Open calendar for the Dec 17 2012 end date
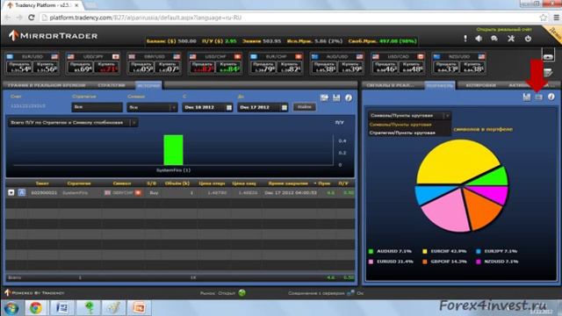This screenshot has width=562, height=316. 285,107
